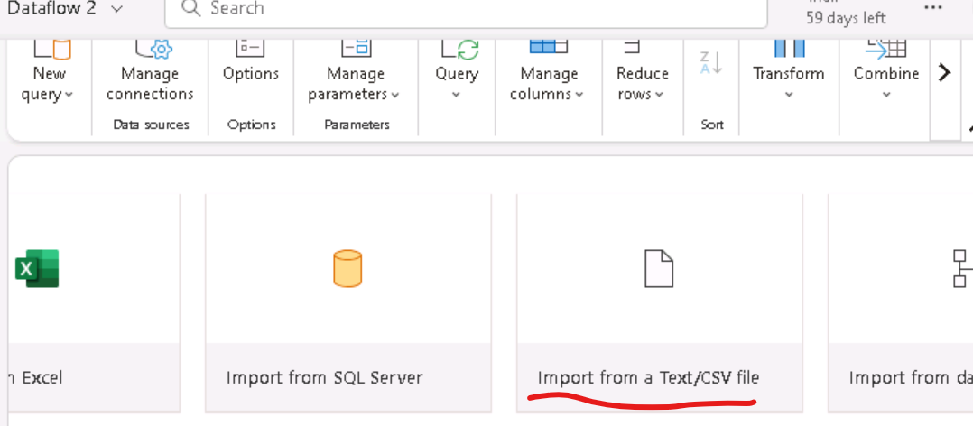Open Manage connections
The image size is (973, 426).
click(150, 84)
